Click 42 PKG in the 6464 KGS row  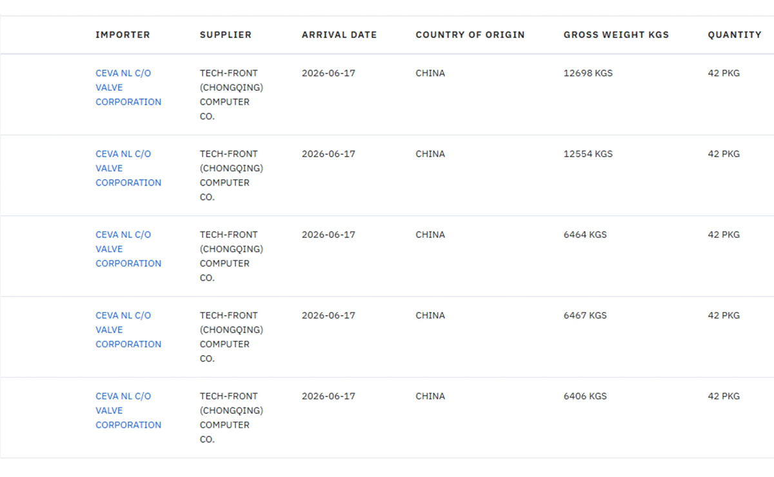(x=724, y=235)
